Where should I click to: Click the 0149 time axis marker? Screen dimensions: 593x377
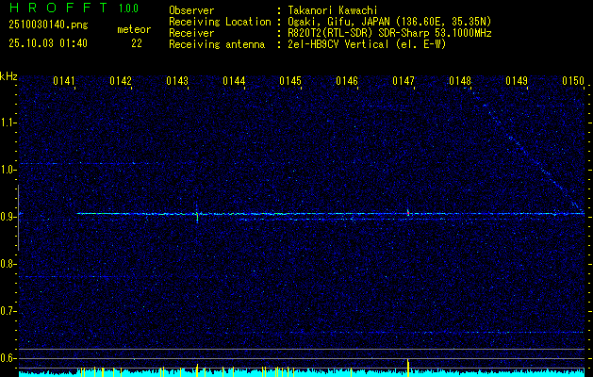[517, 81]
